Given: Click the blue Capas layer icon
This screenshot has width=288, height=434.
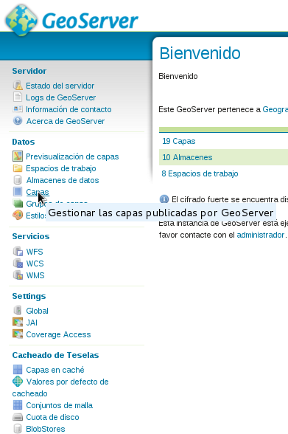Looking at the screenshot, I should (18, 192).
